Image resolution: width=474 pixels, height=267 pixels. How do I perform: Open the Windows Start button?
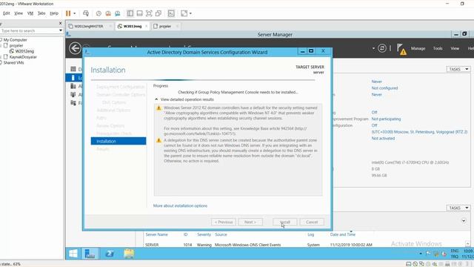73,254
